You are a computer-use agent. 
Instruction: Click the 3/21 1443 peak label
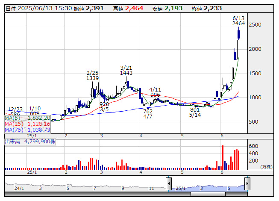coord(126,70)
